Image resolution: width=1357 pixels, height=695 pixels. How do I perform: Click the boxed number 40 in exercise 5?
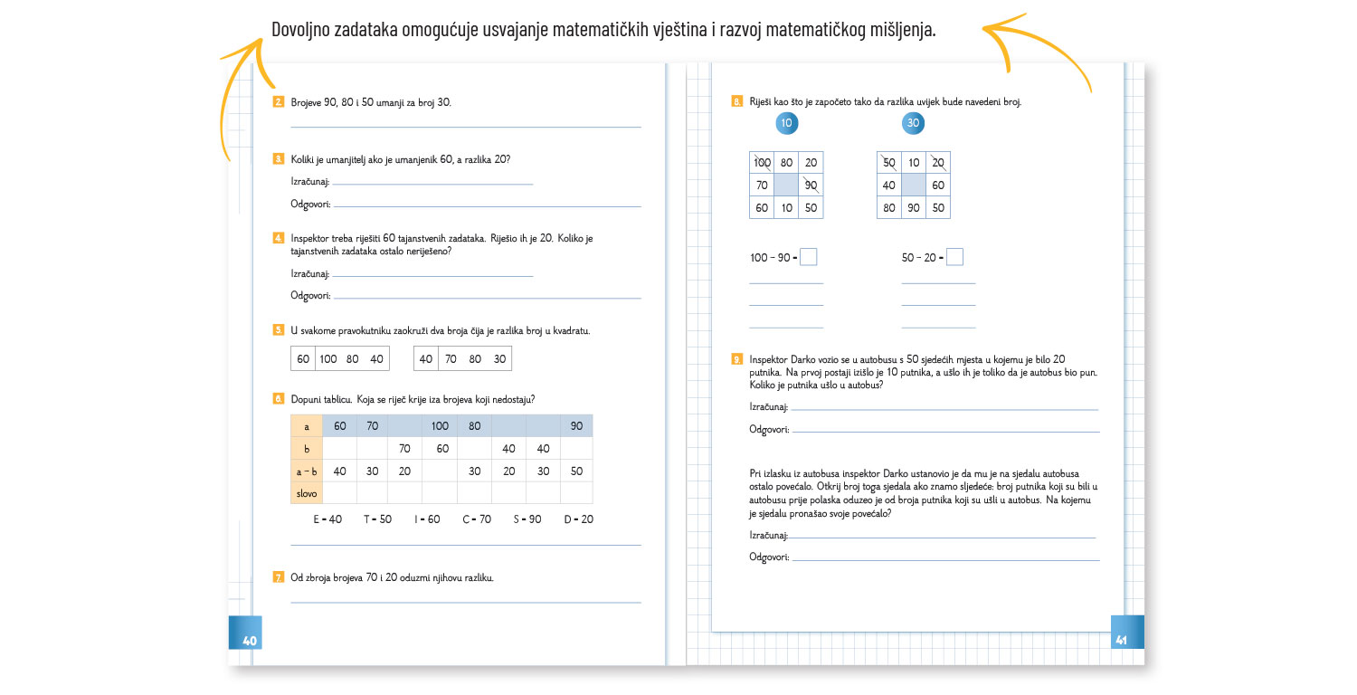[x=426, y=359]
